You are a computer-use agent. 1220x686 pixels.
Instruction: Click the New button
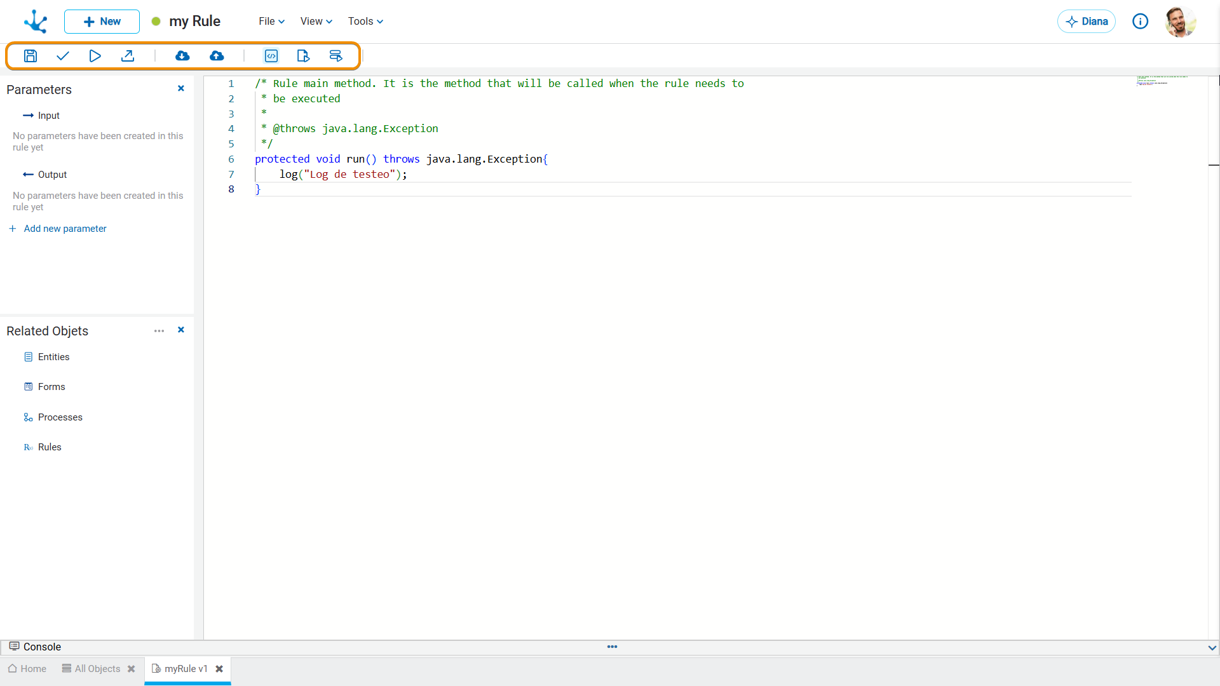coord(102,22)
